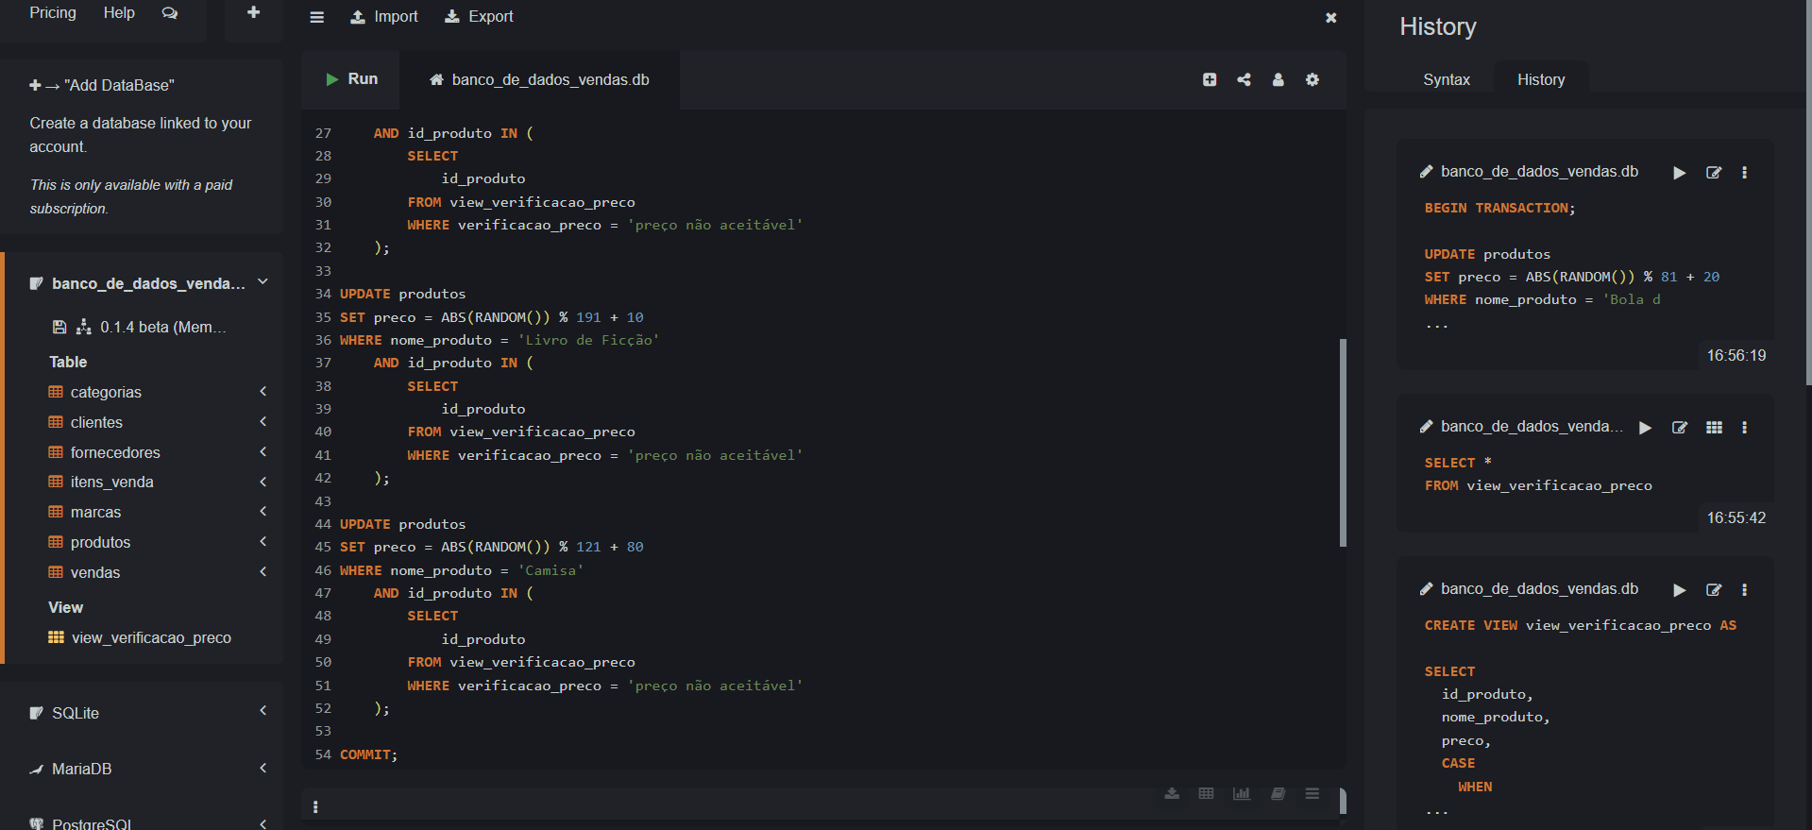Open the settings gear in editor toolbar
The image size is (1812, 830).
click(x=1312, y=79)
